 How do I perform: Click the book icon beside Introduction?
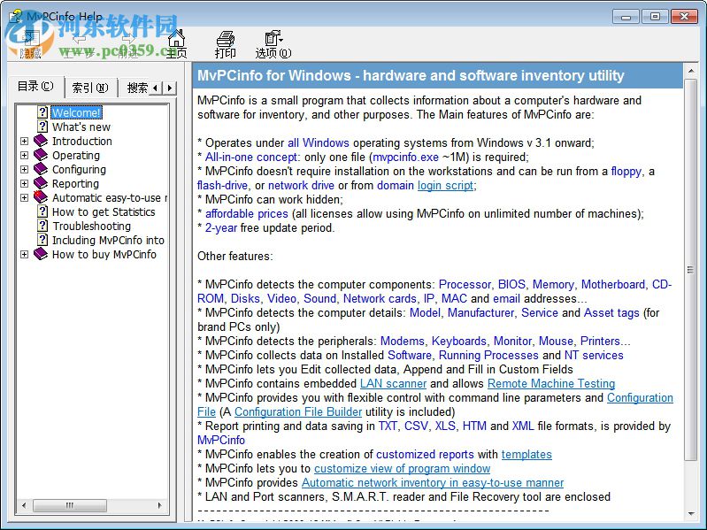[41, 141]
